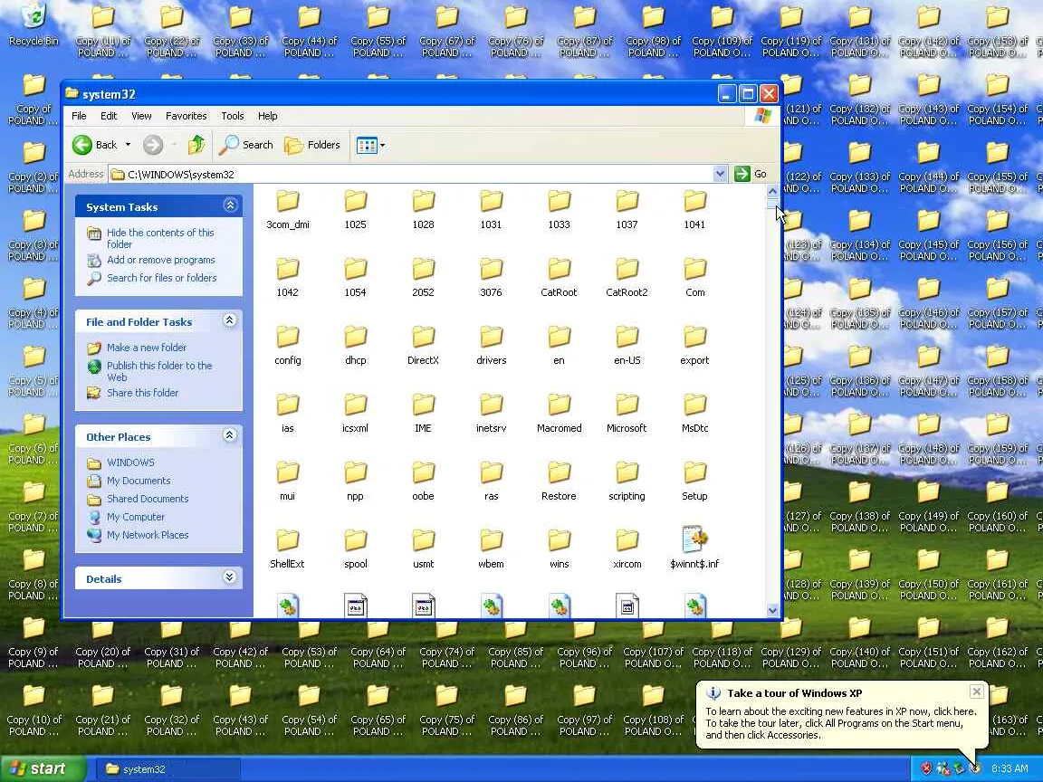Select the MsDtc folder
This screenshot has height=782, width=1043.
click(694, 414)
